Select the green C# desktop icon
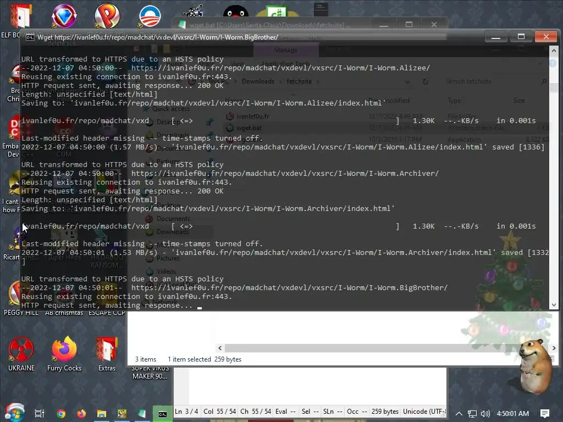This screenshot has width=563, height=422. pos(277,12)
